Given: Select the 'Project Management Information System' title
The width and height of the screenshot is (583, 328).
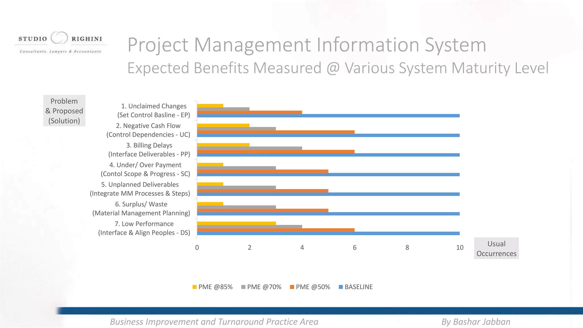Looking at the screenshot, I should 307,45.
